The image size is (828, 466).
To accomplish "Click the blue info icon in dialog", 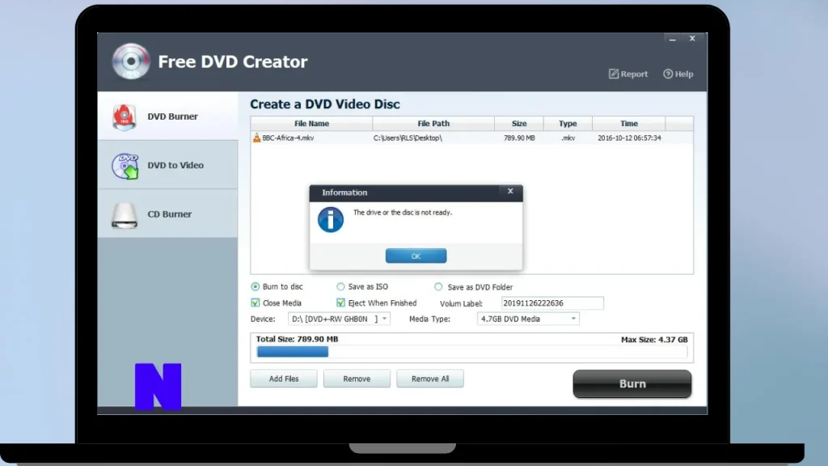I will (331, 220).
